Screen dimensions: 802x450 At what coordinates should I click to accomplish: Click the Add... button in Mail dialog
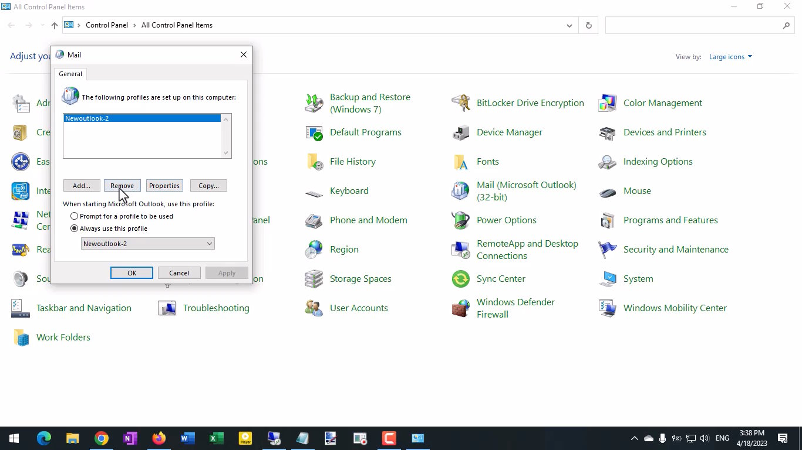click(82, 186)
